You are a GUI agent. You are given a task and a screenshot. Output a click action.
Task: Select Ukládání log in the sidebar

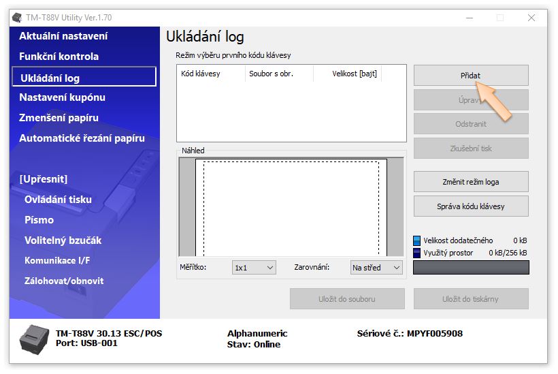(x=84, y=76)
